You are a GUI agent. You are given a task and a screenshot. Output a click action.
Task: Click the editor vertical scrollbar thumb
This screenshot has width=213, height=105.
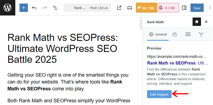coord(141,24)
